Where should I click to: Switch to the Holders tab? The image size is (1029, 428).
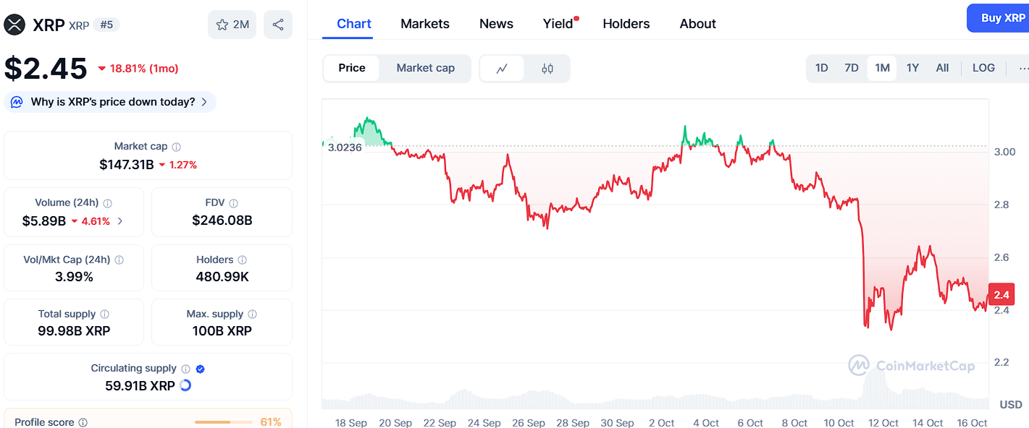tap(626, 24)
